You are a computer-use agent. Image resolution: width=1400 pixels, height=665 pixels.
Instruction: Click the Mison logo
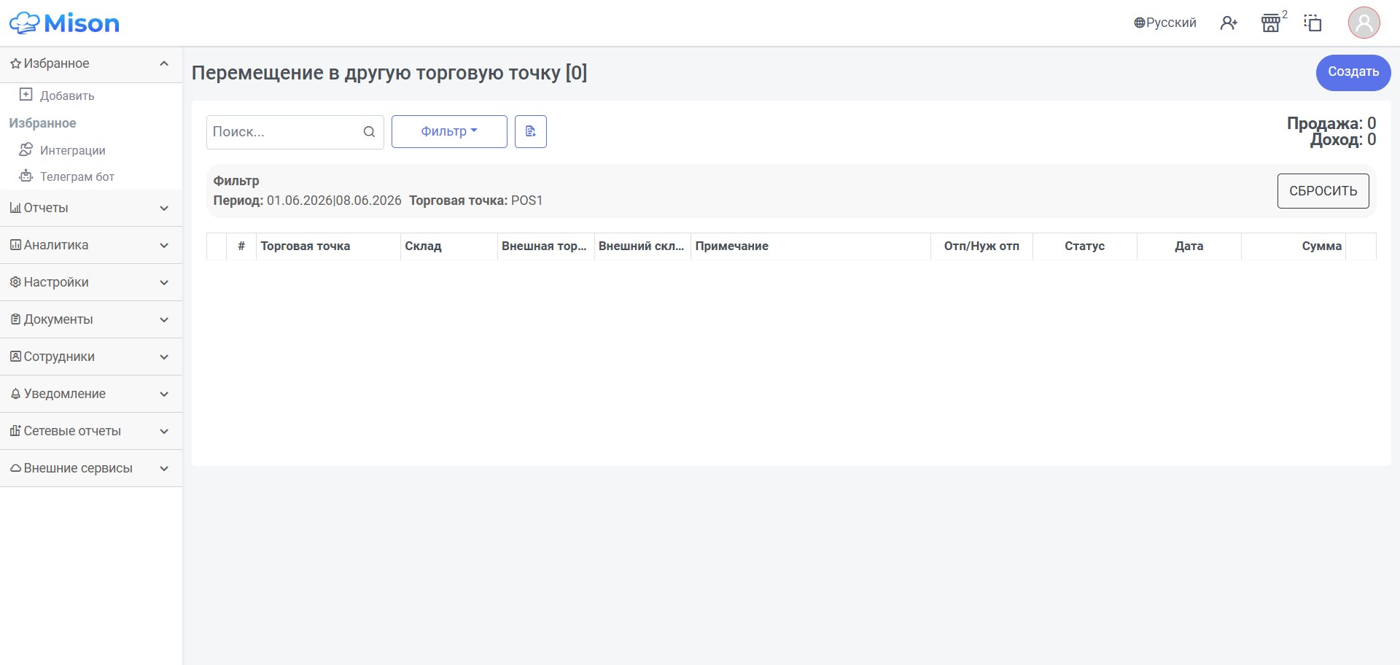(x=64, y=23)
